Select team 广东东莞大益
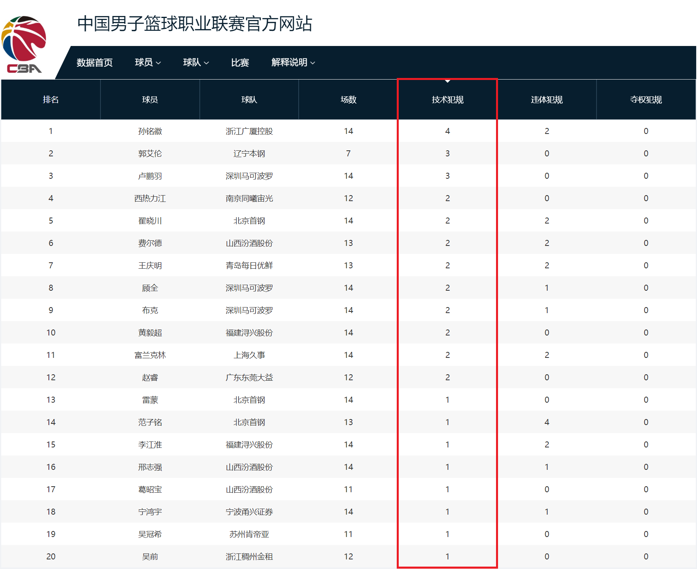 tap(249, 377)
